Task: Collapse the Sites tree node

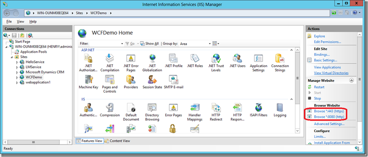Action: pyautogui.click(x=12, y=57)
